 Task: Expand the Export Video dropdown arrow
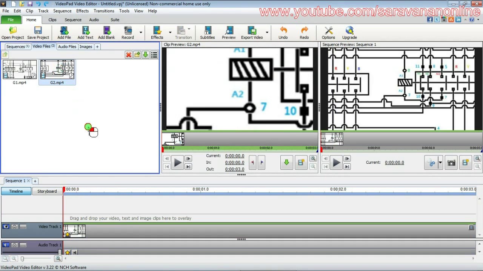pos(267,32)
